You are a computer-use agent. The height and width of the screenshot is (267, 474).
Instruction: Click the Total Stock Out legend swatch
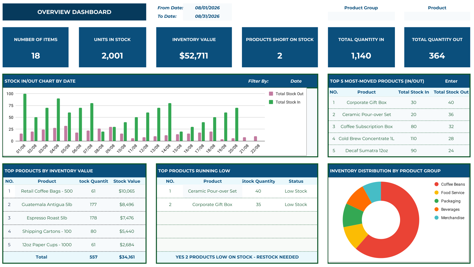click(271, 94)
